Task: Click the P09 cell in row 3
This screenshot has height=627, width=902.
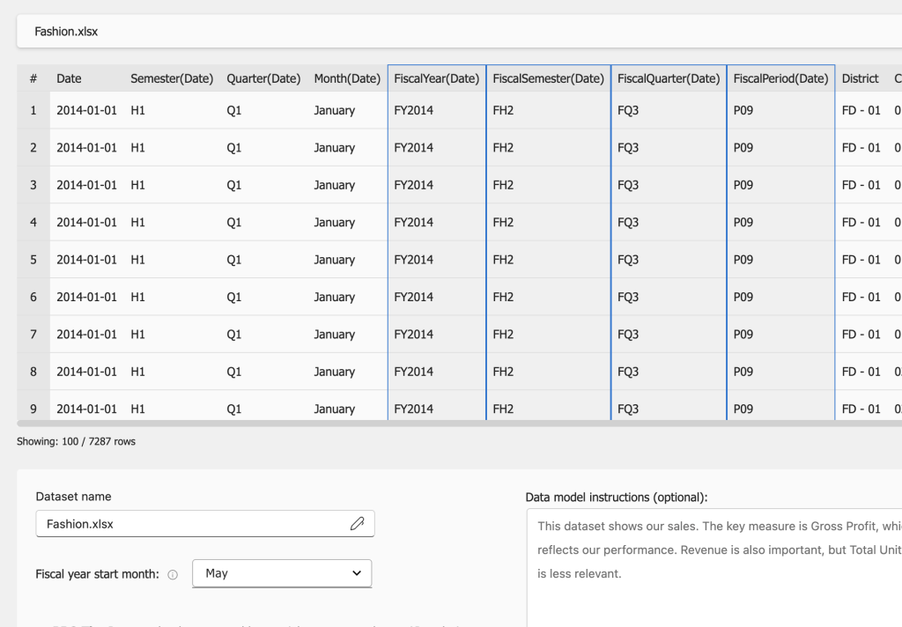Action: (x=743, y=185)
